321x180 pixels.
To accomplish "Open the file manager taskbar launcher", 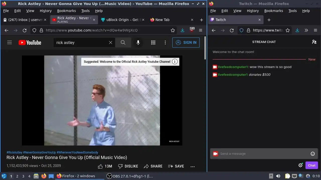I will [36, 176].
